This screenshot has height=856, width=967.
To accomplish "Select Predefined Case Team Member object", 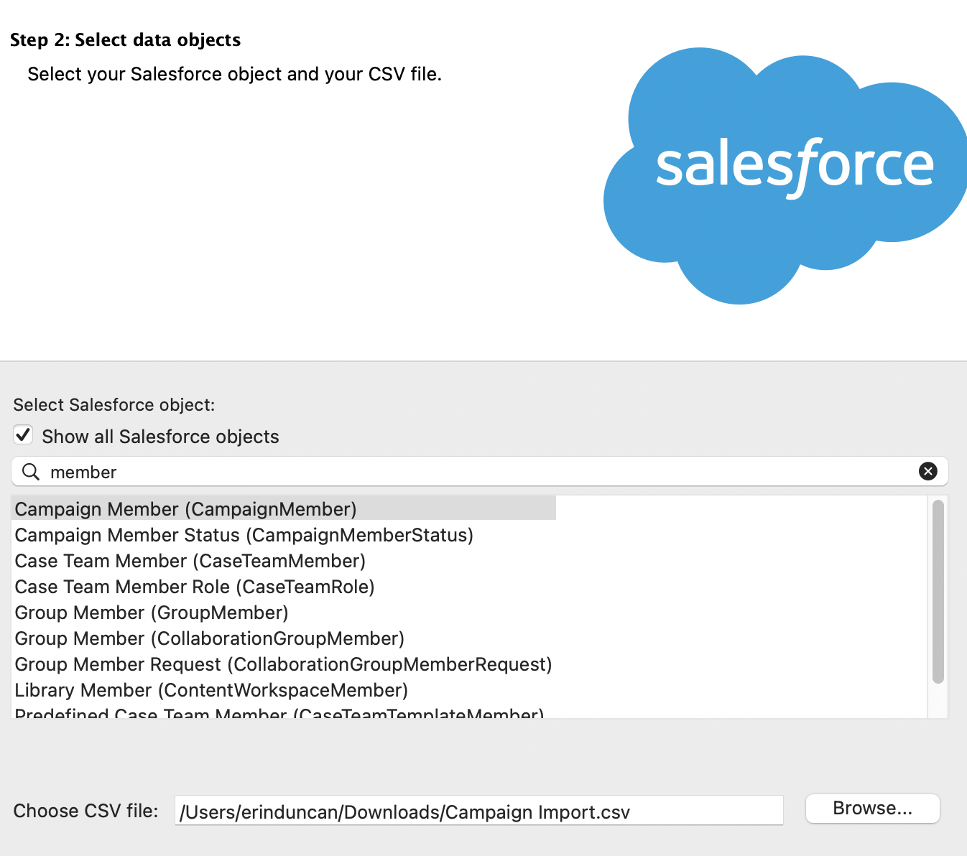I will tap(279, 713).
